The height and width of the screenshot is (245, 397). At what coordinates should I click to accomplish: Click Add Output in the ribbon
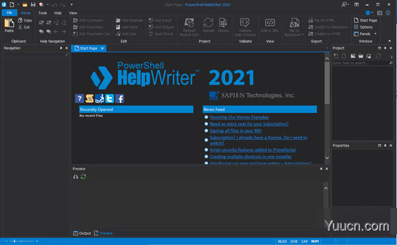tap(161, 27)
